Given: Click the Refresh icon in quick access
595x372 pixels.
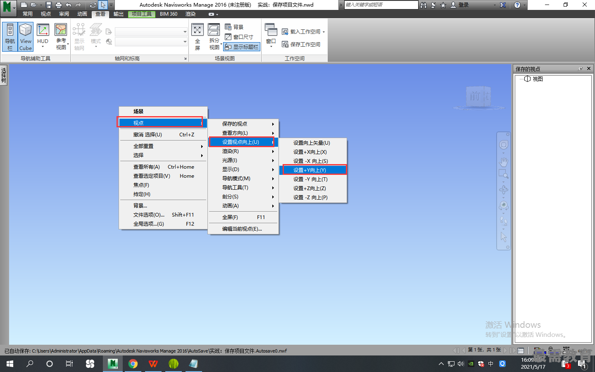Looking at the screenshot, I should point(93,5).
